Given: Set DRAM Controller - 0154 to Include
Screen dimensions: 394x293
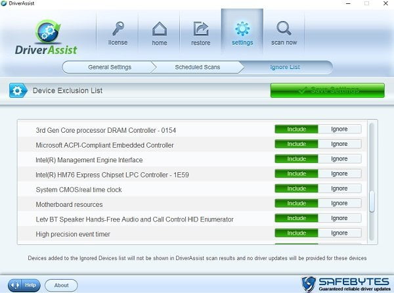Looking at the screenshot, I should click(297, 129).
